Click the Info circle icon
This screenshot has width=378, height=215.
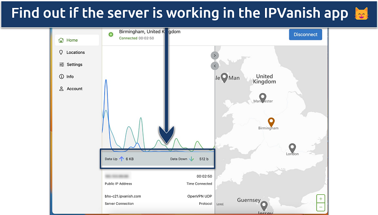click(61, 77)
